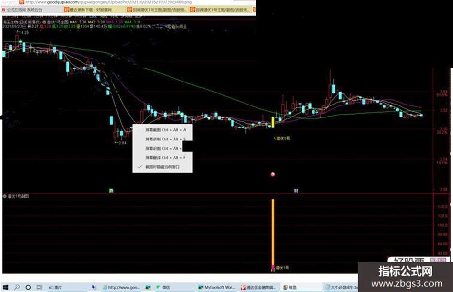Click the 3.32 price on right axis
453x292 pixels.
coord(443,110)
